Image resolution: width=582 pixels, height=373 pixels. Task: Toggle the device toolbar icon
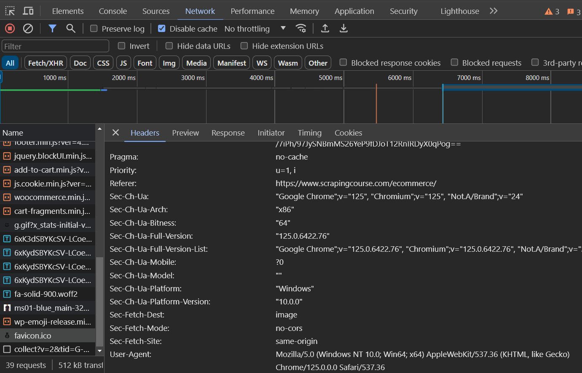(28, 11)
